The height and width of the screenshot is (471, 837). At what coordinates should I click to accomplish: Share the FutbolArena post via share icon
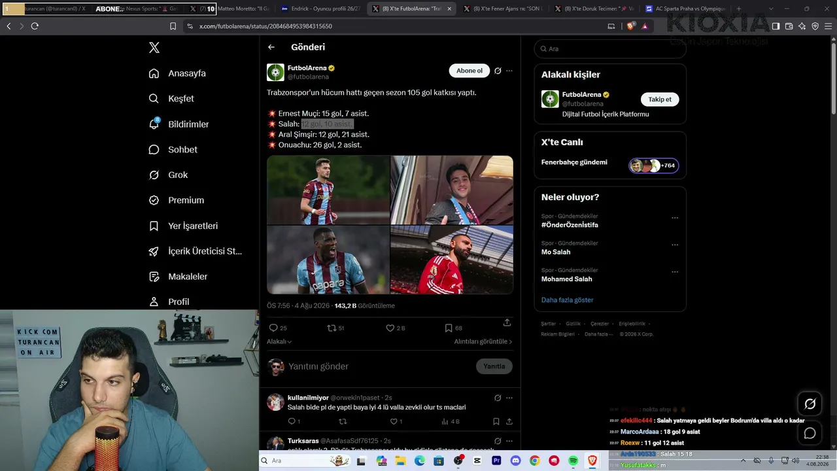pos(507,323)
